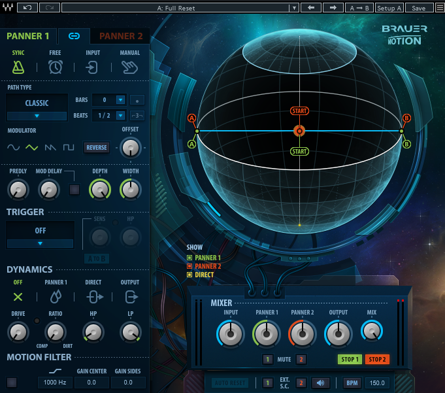Viewport: 445px width, 393px height.
Task: Click the BPM value field
Action: coord(376,383)
